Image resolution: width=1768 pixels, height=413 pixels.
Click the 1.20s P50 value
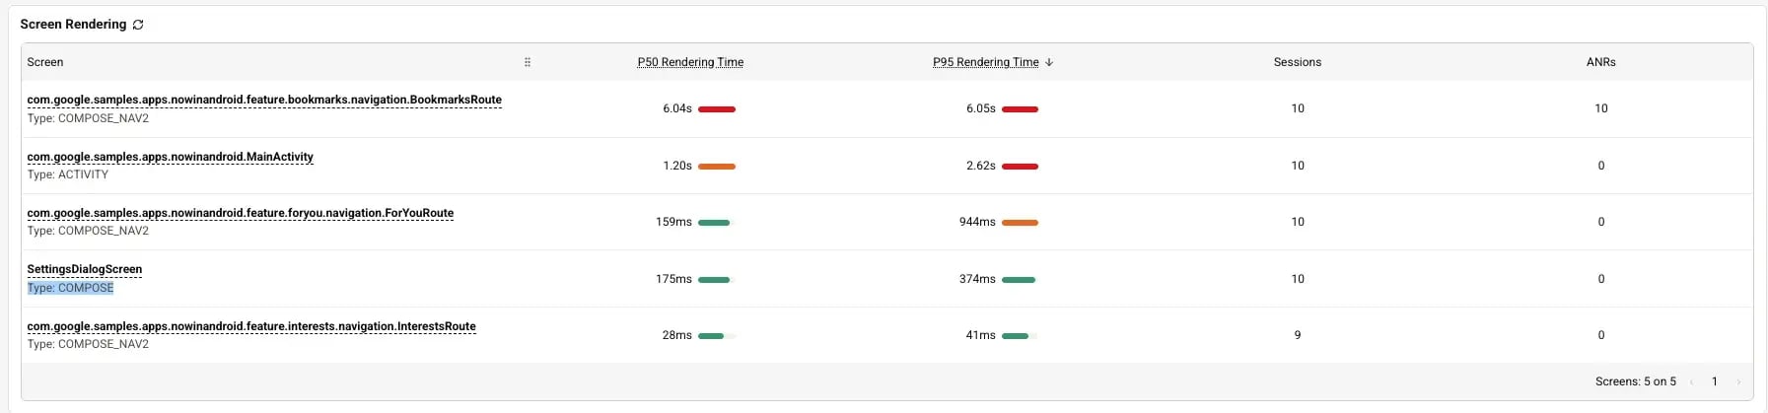click(x=677, y=166)
